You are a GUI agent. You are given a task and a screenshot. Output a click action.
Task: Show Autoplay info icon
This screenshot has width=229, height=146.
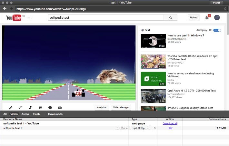tap(210, 30)
